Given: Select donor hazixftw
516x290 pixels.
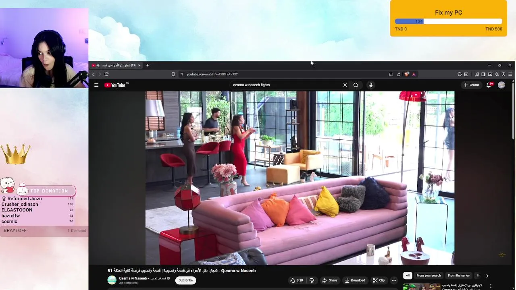Looking at the screenshot, I should click(10, 215).
